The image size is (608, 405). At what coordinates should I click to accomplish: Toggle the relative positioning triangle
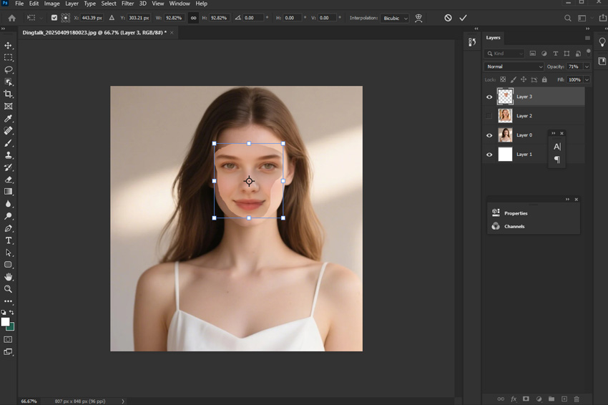point(112,18)
